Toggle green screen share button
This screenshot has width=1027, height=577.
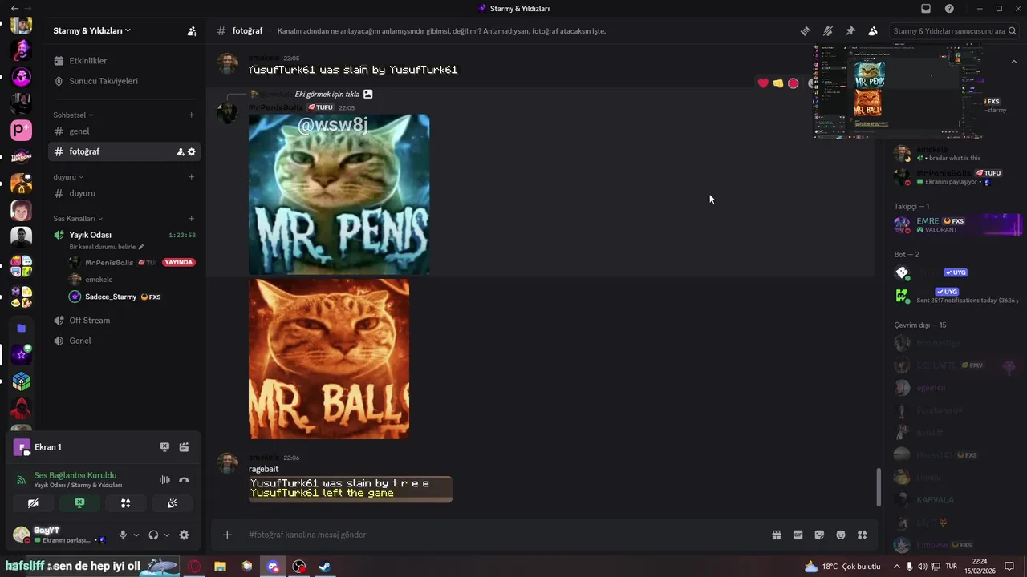[79, 503]
